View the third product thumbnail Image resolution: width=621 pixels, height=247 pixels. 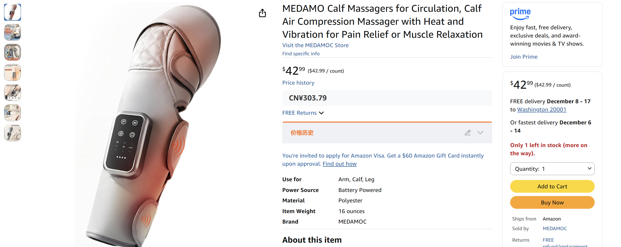[13, 53]
